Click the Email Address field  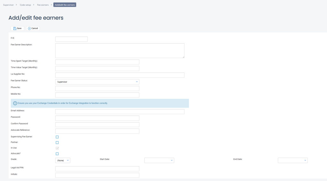[120, 112]
